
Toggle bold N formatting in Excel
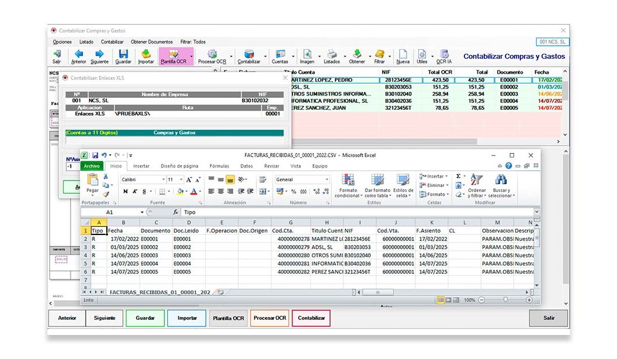click(x=125, y=192)
